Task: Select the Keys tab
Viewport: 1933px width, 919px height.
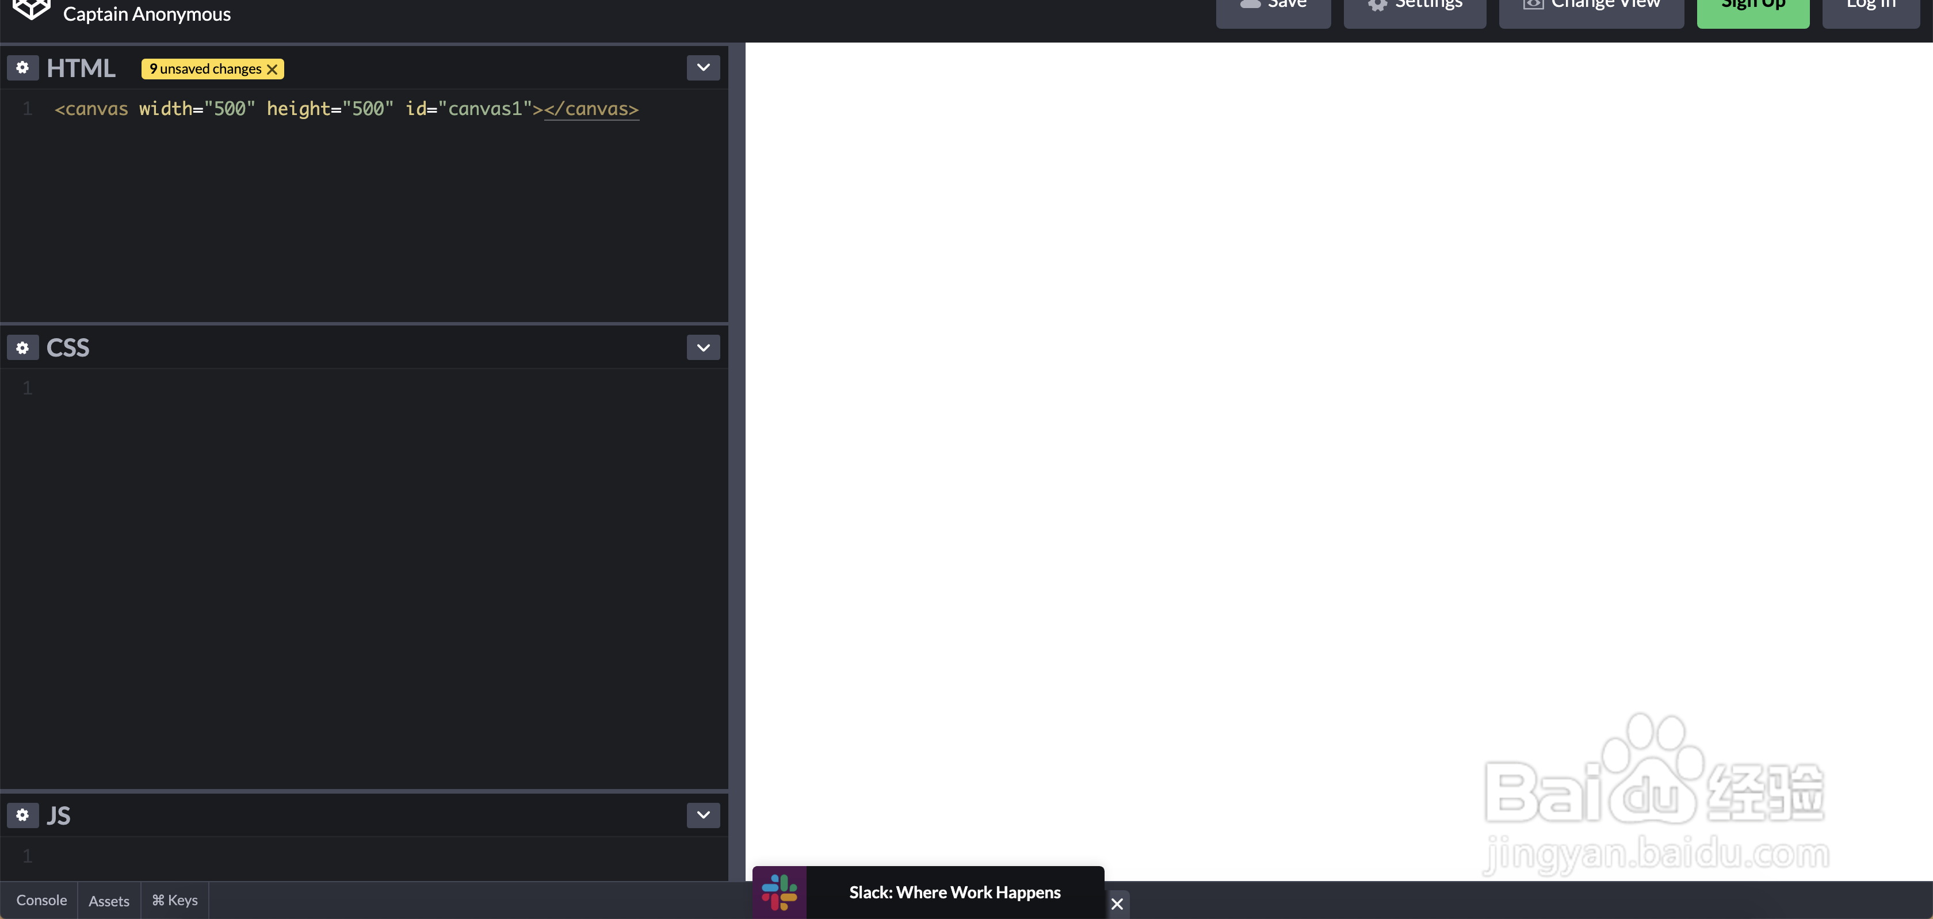Action: (x=174, y=901)
